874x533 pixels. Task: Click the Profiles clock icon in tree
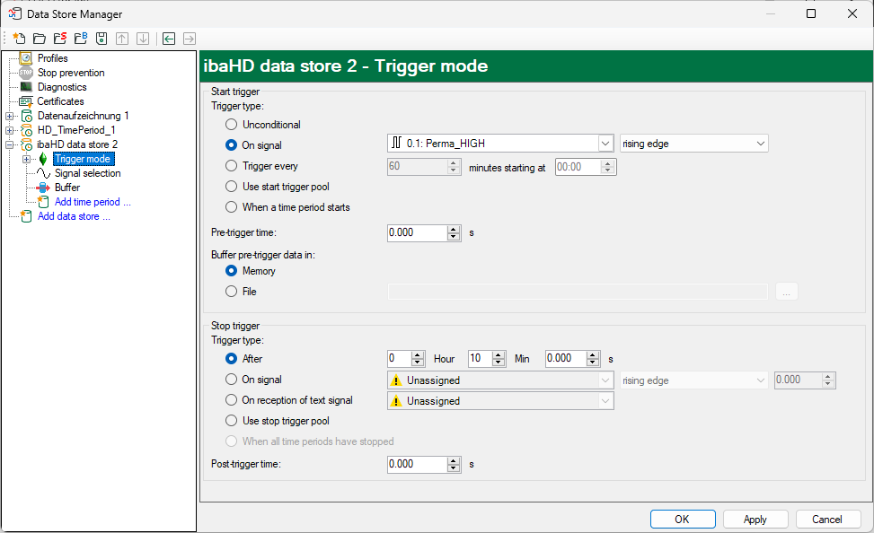click(x=26, y=58)
